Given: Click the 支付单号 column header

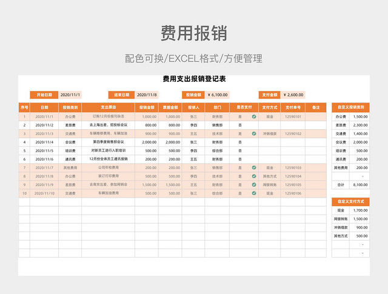Looking at the screenshot, I should pos(293,107).
